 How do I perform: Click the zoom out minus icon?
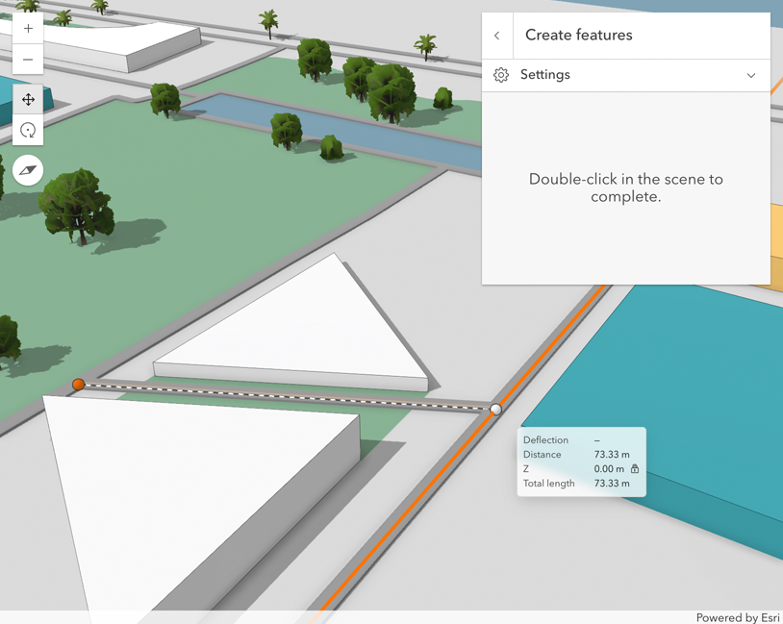28,60
